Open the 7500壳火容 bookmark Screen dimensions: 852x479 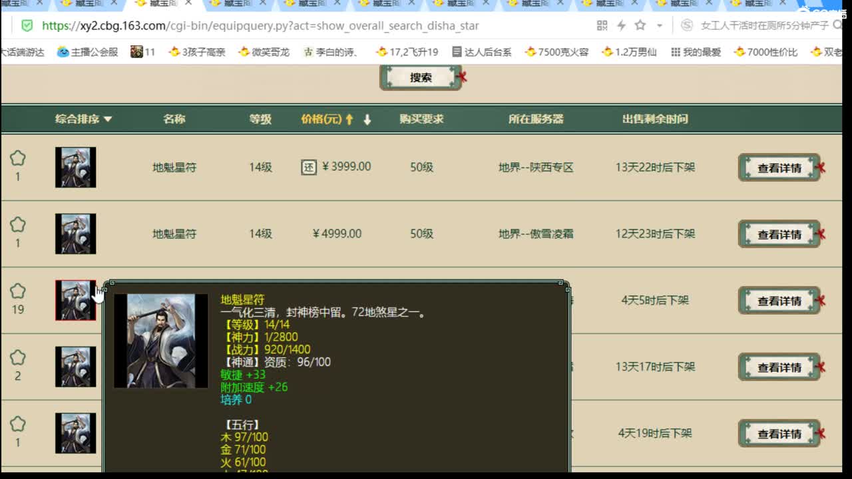[556, 52]
